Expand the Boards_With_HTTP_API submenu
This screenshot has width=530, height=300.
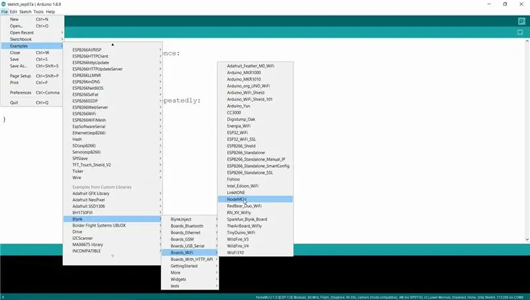(190, 259)
